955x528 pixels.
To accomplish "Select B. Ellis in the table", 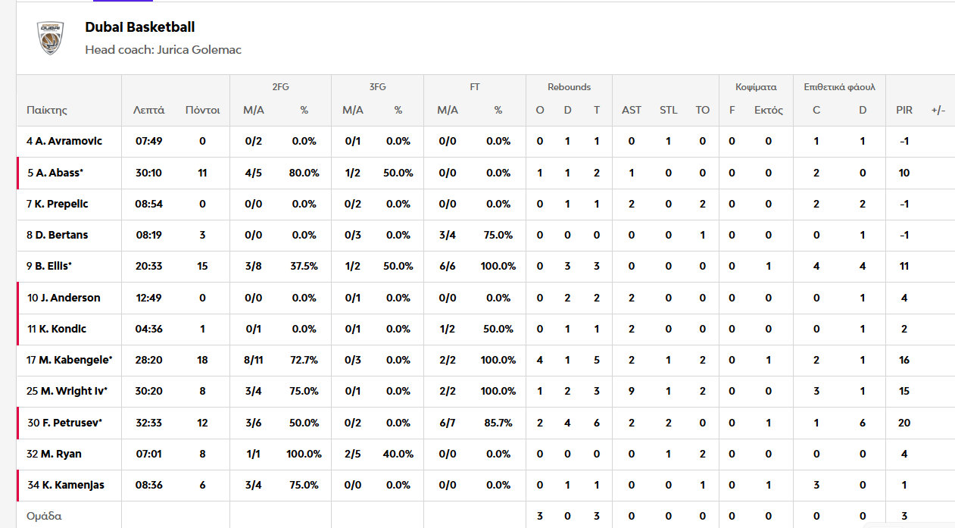I will click(x=55, y=266).
